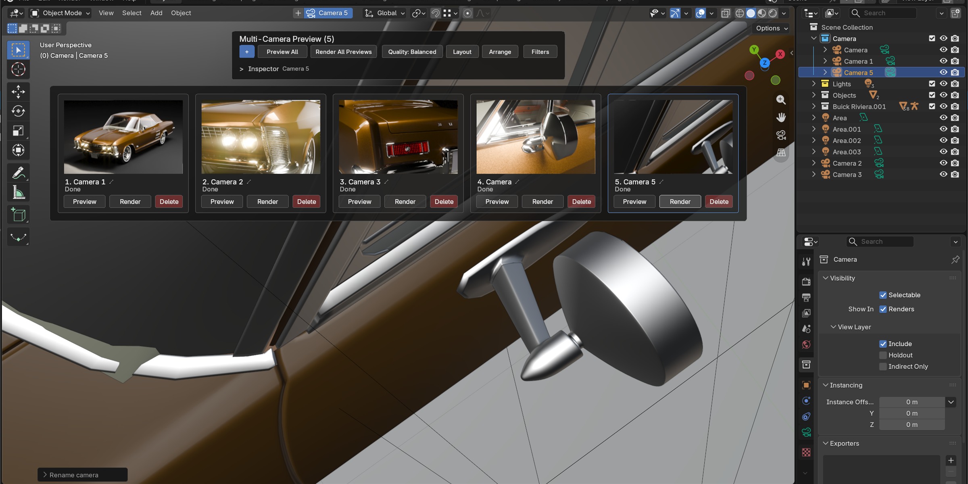
Task: Click the Preview All button
Action: [x=282, y=52]
